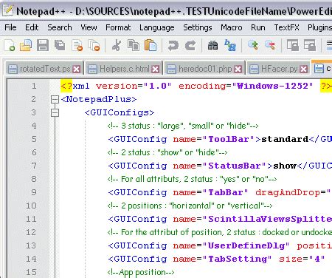Click the "UserDefineDlg" attribute value
This screenshot has width=332, height=278.
[x=246, y=245]
